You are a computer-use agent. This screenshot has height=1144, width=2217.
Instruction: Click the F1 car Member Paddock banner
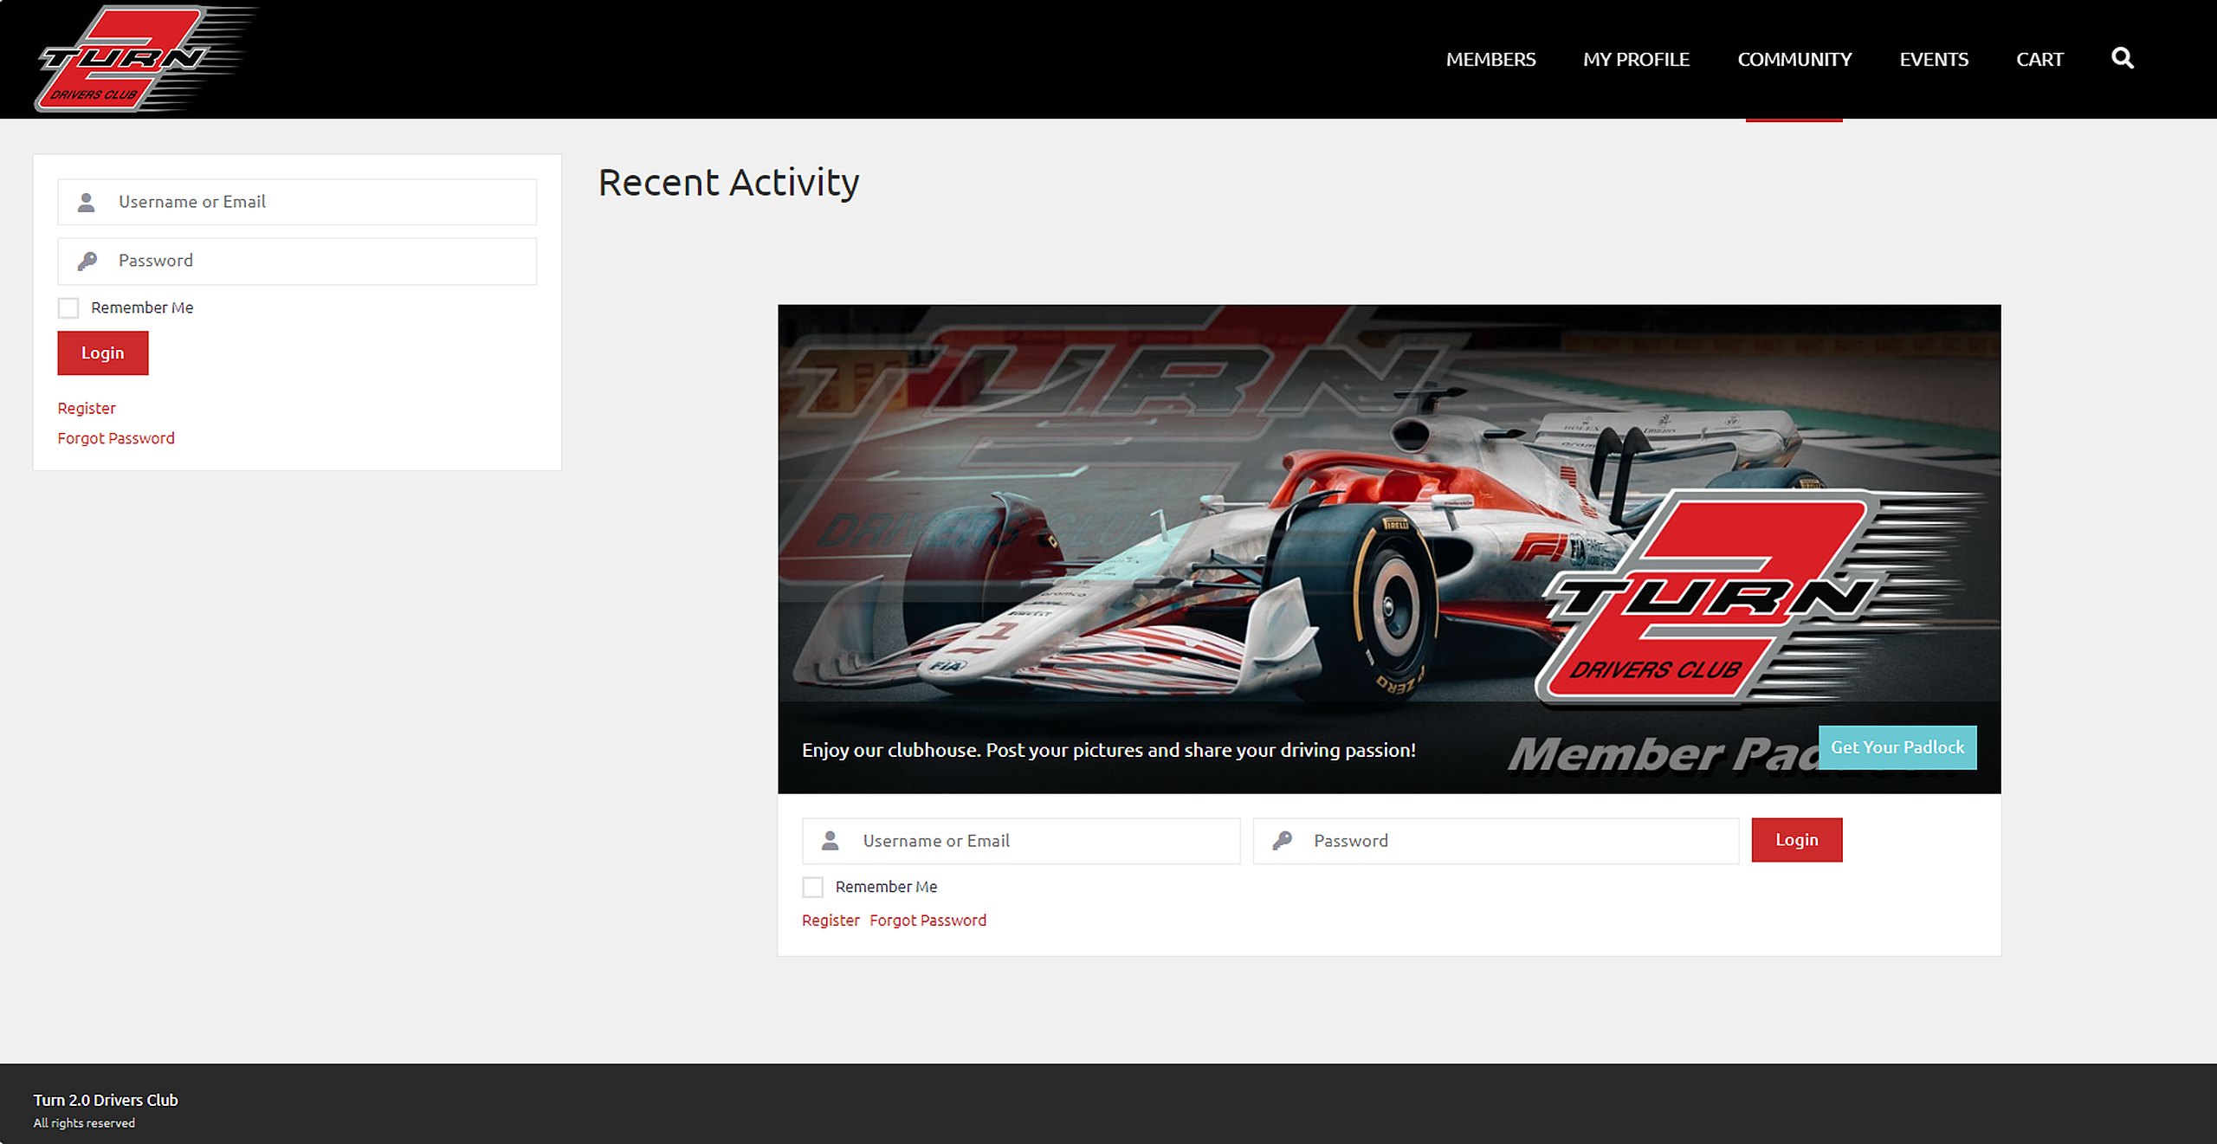pos(1389,548)
